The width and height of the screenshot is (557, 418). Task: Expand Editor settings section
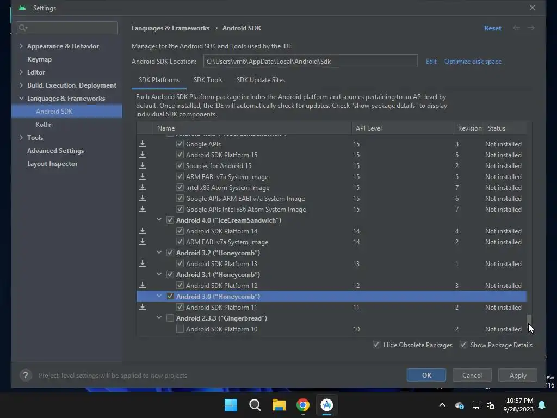pyautogui.click(x=21, y=72)
